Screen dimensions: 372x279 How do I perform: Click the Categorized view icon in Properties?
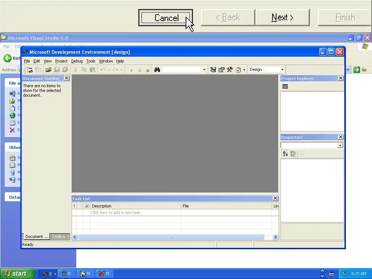pyautogui.click(x=293, y=154)
